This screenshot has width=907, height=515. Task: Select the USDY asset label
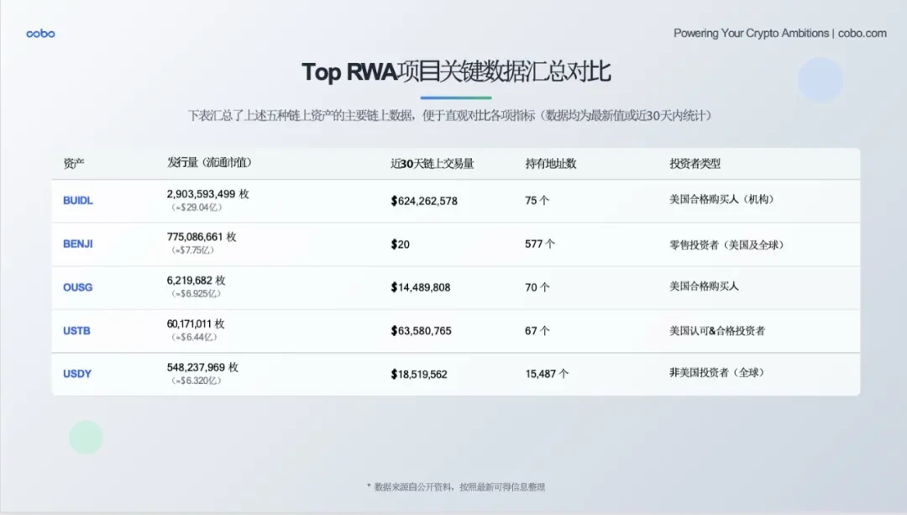point(76,374)
